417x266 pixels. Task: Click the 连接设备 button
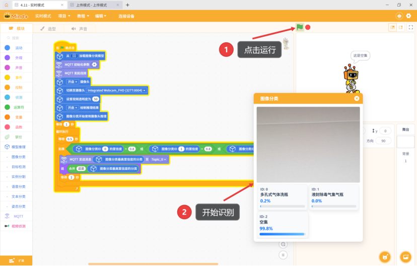(126, 16)
